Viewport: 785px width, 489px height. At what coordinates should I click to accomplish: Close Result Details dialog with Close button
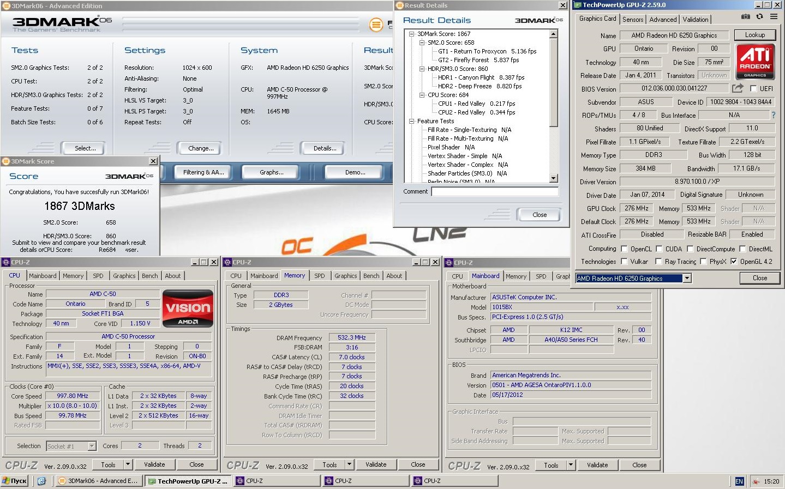coord(540,215)
